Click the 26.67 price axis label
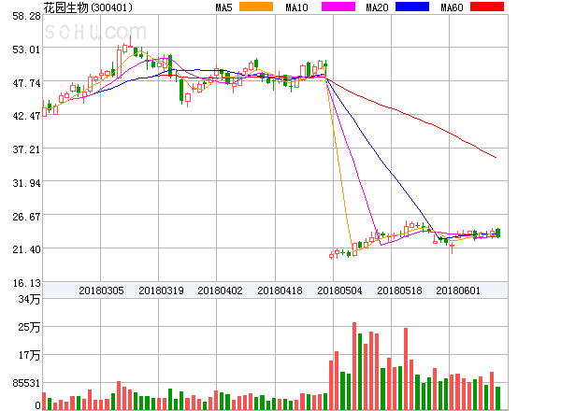The width and height of the screenshot is (561, 411). 26,217
